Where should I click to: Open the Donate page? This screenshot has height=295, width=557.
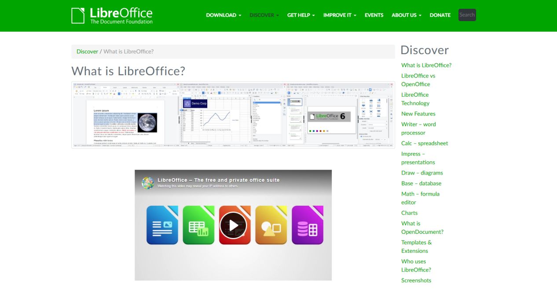[440, 15]
